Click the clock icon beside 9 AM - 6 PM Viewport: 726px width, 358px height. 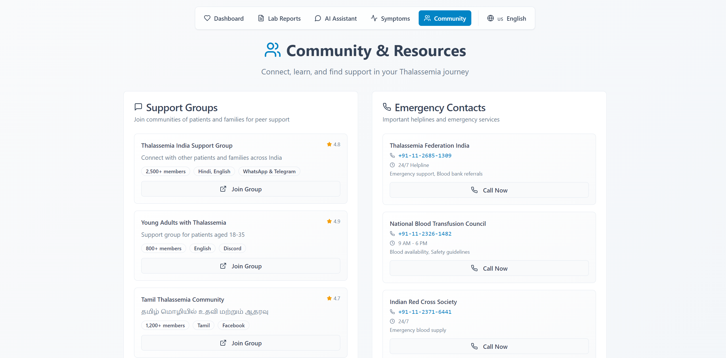(x=392, y=243)
